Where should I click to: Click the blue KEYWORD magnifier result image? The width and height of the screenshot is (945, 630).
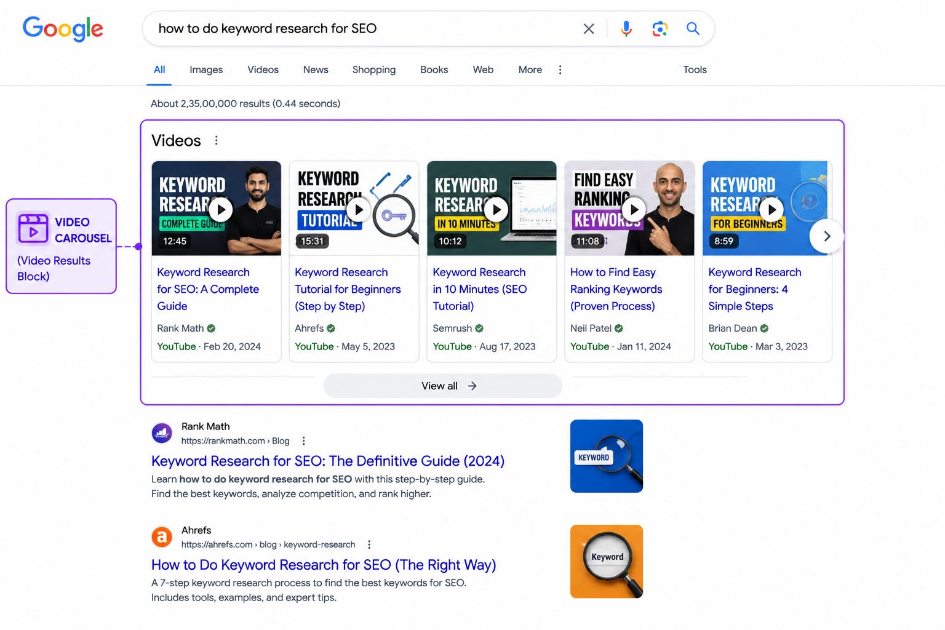tap(607, 456)
